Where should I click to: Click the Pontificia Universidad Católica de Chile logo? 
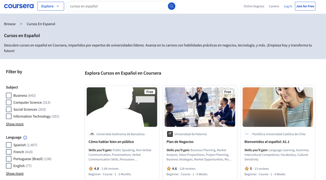point(248,134)
